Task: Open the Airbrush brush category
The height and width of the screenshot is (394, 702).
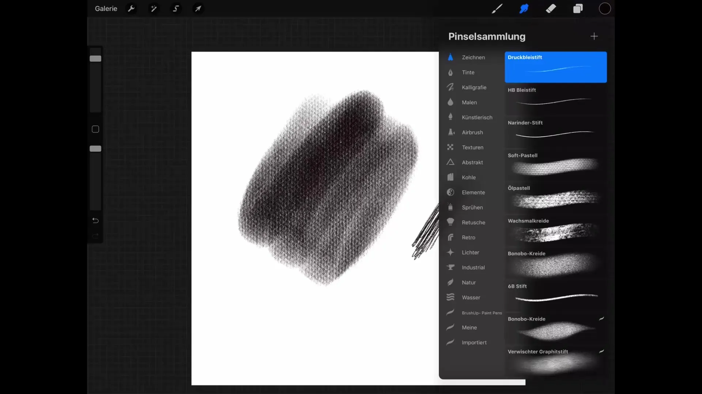Action: [x=472, y=132]
